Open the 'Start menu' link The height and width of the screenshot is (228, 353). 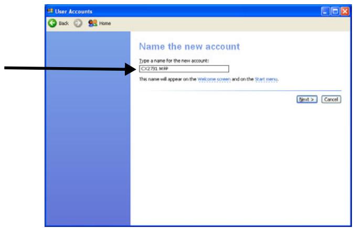266,79
